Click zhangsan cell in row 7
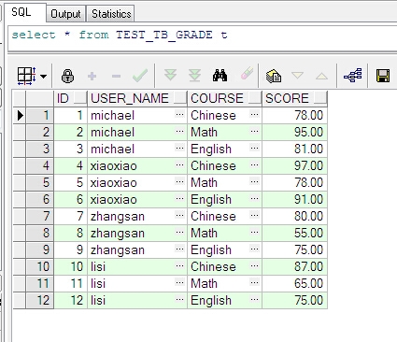The width and height of the screenshot is (397, 342). (137, 217)
